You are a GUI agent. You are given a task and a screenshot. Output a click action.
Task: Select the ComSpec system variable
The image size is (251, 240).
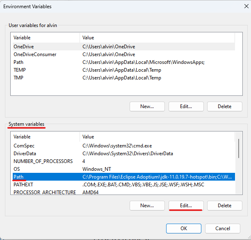(x=24, y=146)
